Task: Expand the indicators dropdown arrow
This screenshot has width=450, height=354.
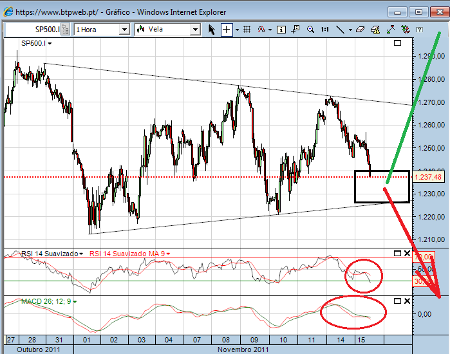Action: coord(270,30)
